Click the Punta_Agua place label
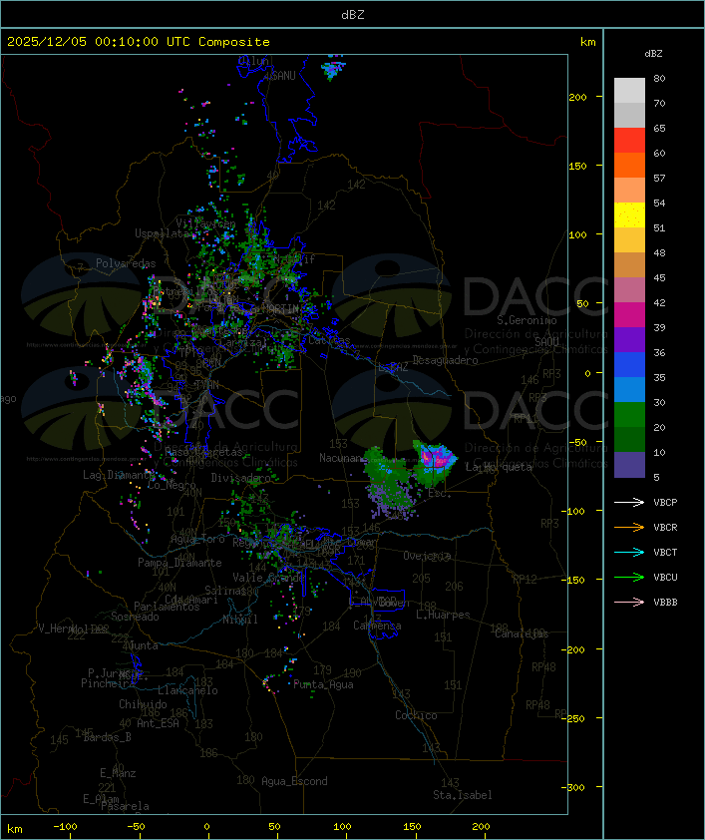 point(323,684)
